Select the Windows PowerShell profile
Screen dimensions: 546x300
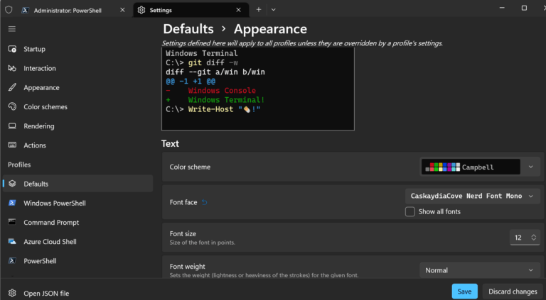pyautogui.click(x=77, y=203)
